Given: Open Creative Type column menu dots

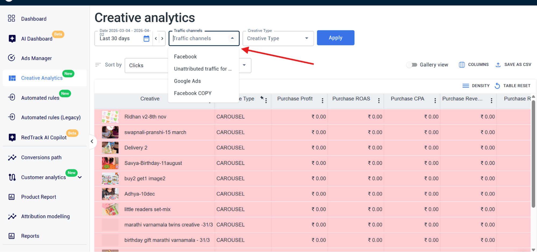Looking at the screenshot, I should click(x=266, y=100).
